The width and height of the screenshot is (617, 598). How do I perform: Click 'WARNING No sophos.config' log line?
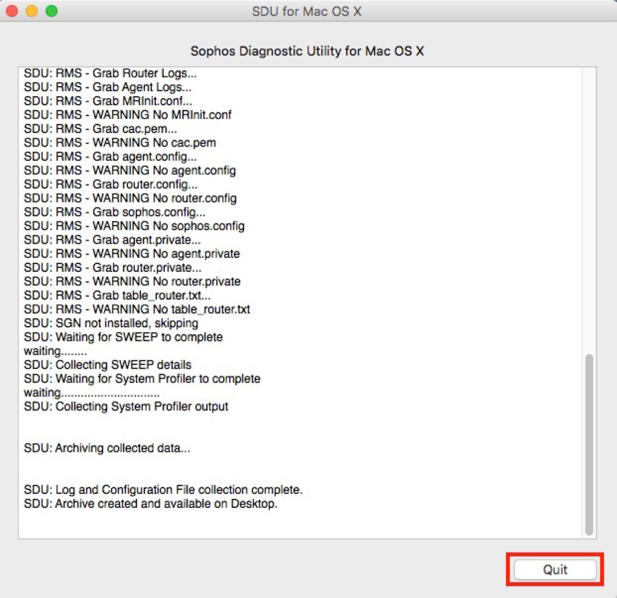click(134, 226)
